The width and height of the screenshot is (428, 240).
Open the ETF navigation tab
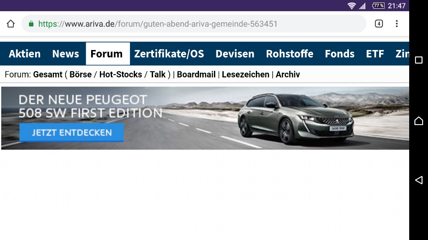[x=375, y=54]
